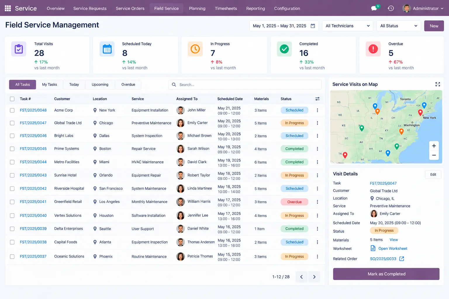Go to previous page of tasks
This screenshot has height=299, width=449.
[301, 277]
